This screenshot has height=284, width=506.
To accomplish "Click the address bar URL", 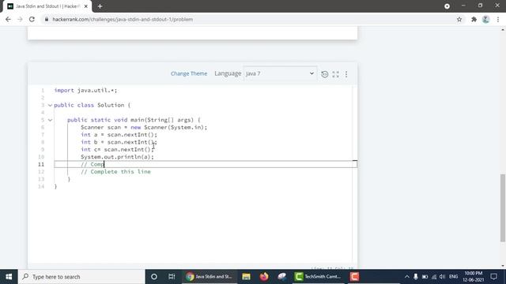I will coord(123,19).
